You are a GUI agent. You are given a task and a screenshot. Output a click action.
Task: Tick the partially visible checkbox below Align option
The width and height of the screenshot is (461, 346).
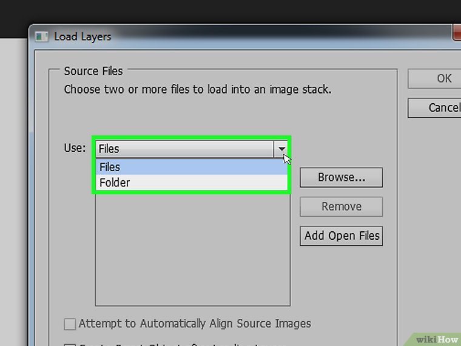pyautogui.click(x=70, y=344)
